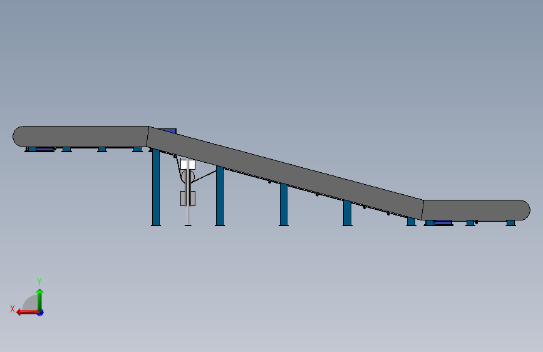Click the red X axis arrow of the triad
The width and height of the screenshot is (543, 352).
pyautogui.click(x=27, y=313)
